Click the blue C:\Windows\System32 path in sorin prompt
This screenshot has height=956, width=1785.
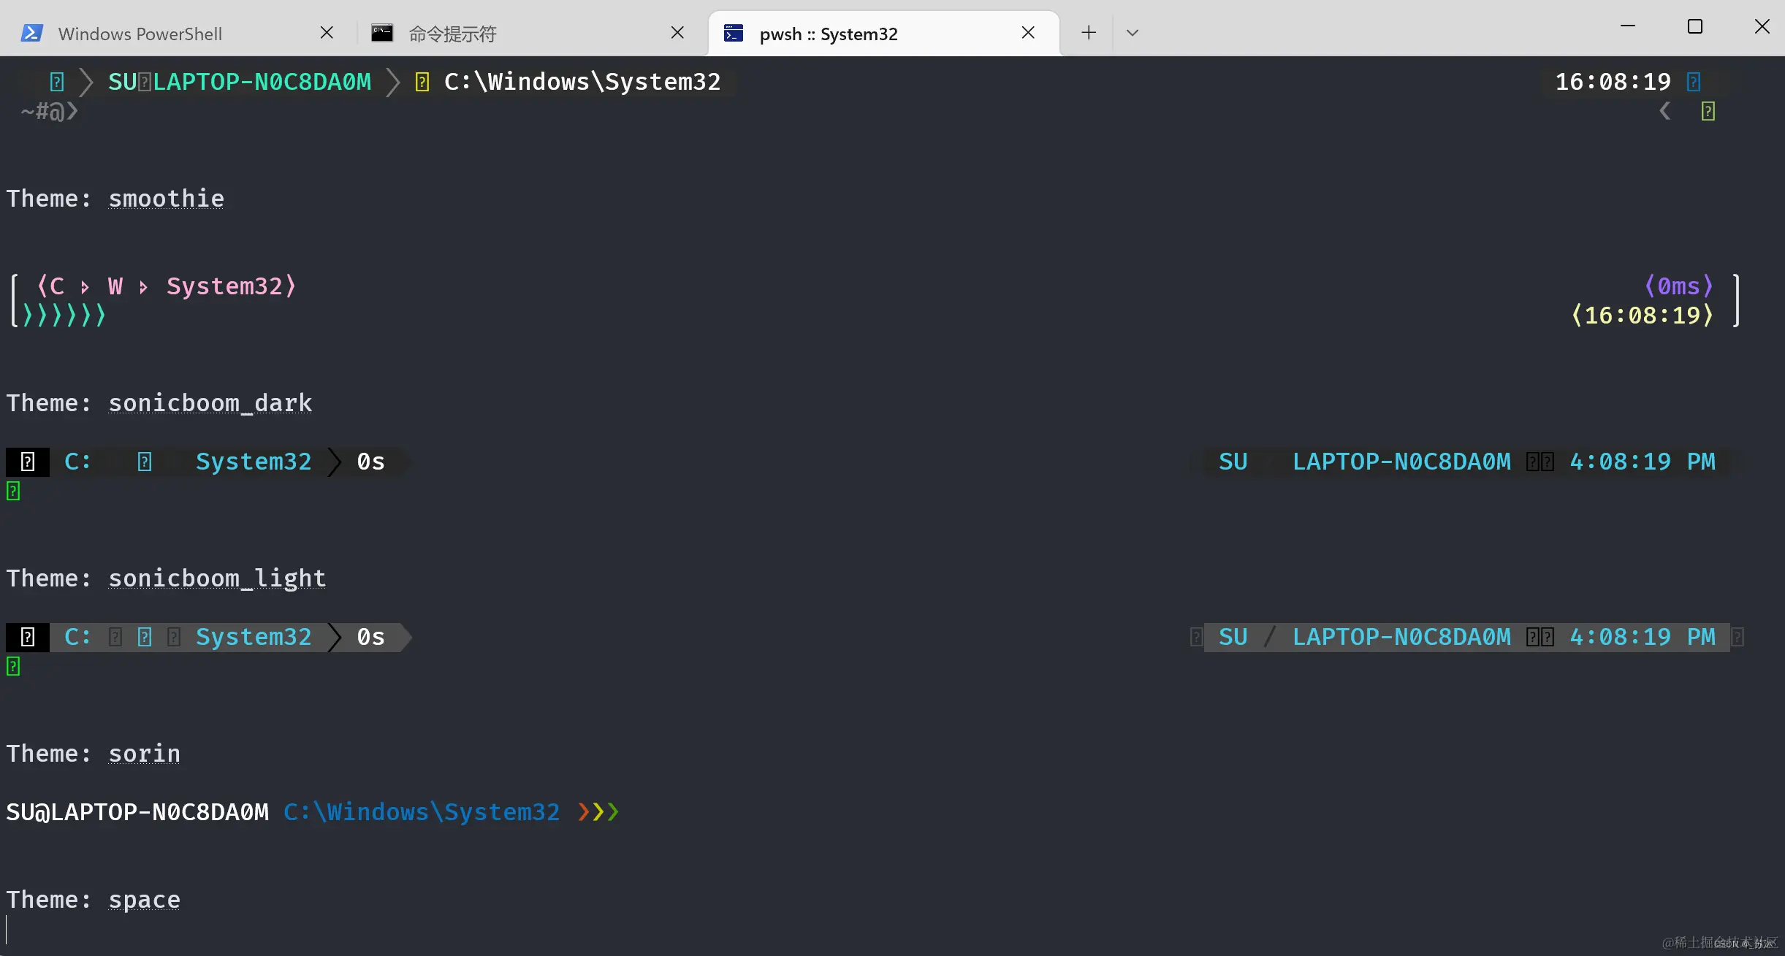[422, 812]
